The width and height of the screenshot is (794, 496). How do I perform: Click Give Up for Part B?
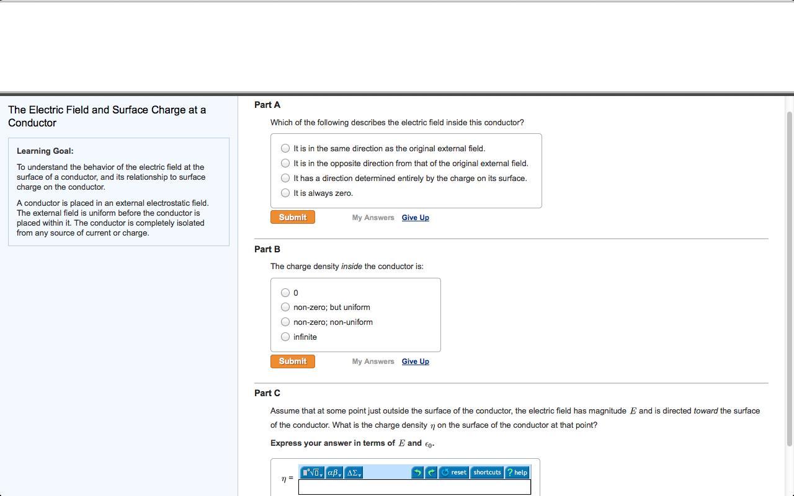coord(416,361)
